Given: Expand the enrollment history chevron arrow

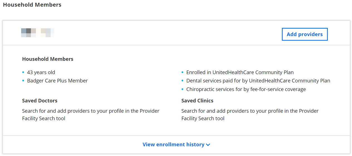Looking at the screenshot, I should click(x=208, y=145).
